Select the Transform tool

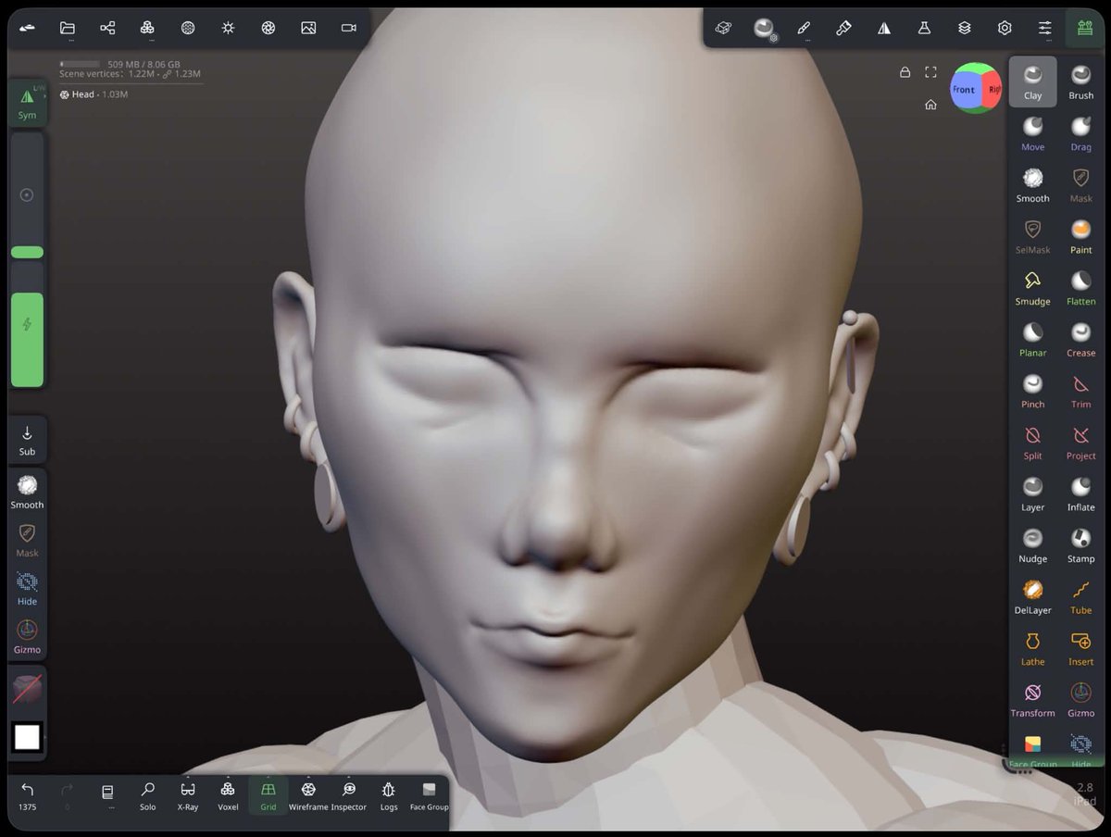tap(1033, 699)
